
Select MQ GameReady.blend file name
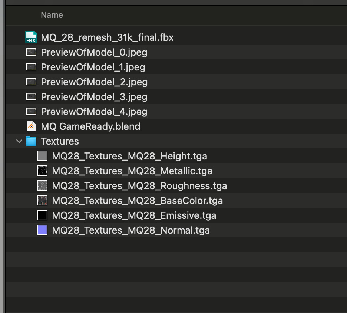(x=90, y=126)
